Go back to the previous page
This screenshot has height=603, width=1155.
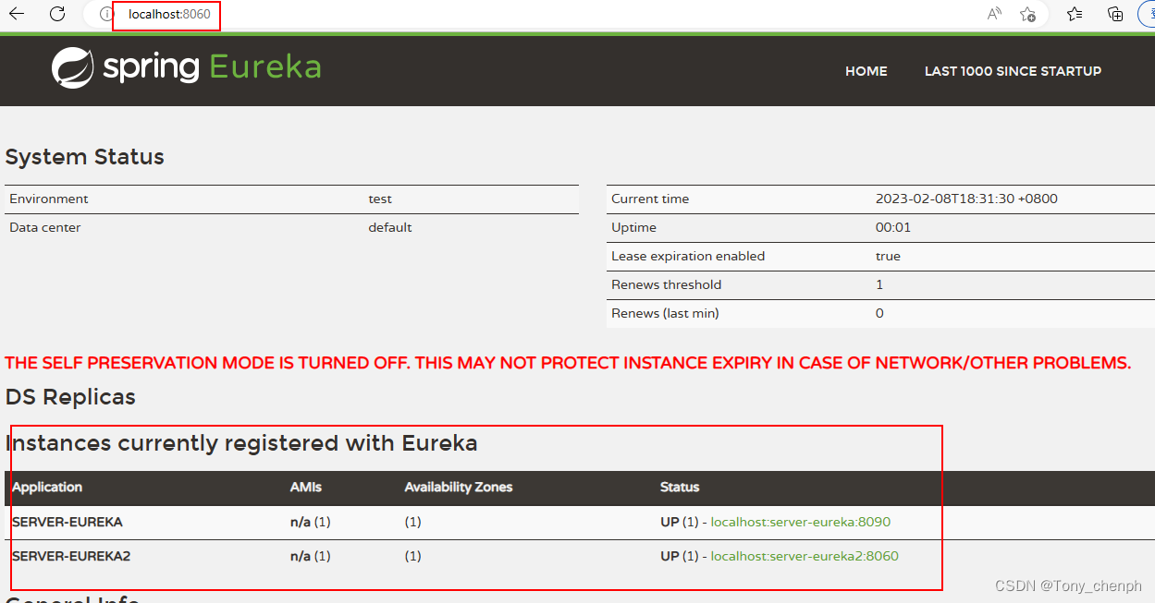click(17, 14)
